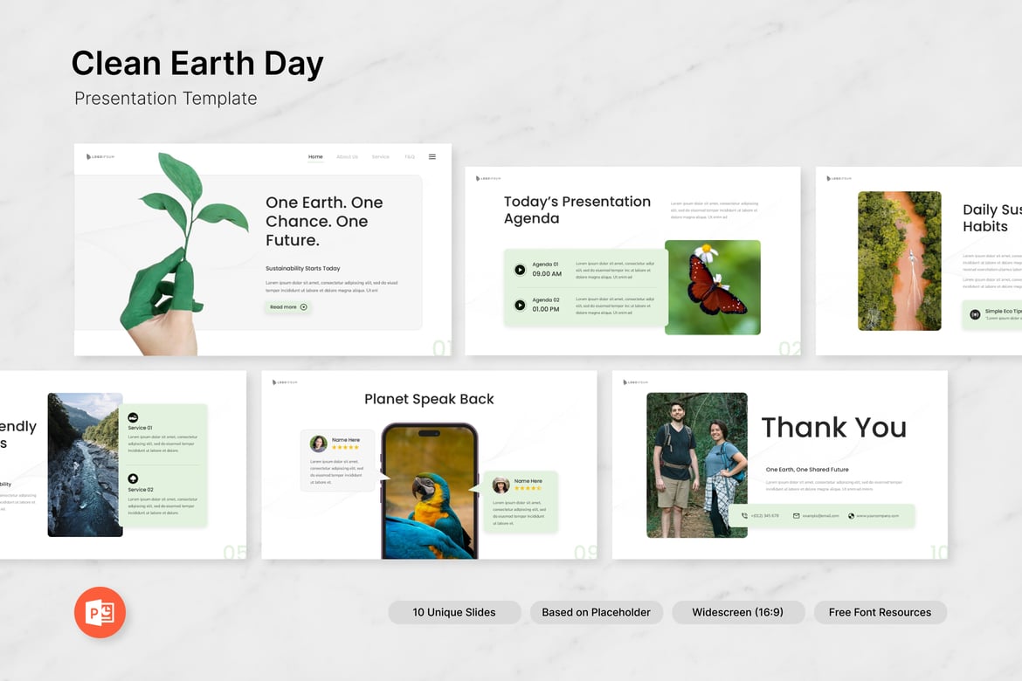
Task: Select the Home navigation tab
Action: (x=315, y=156)
